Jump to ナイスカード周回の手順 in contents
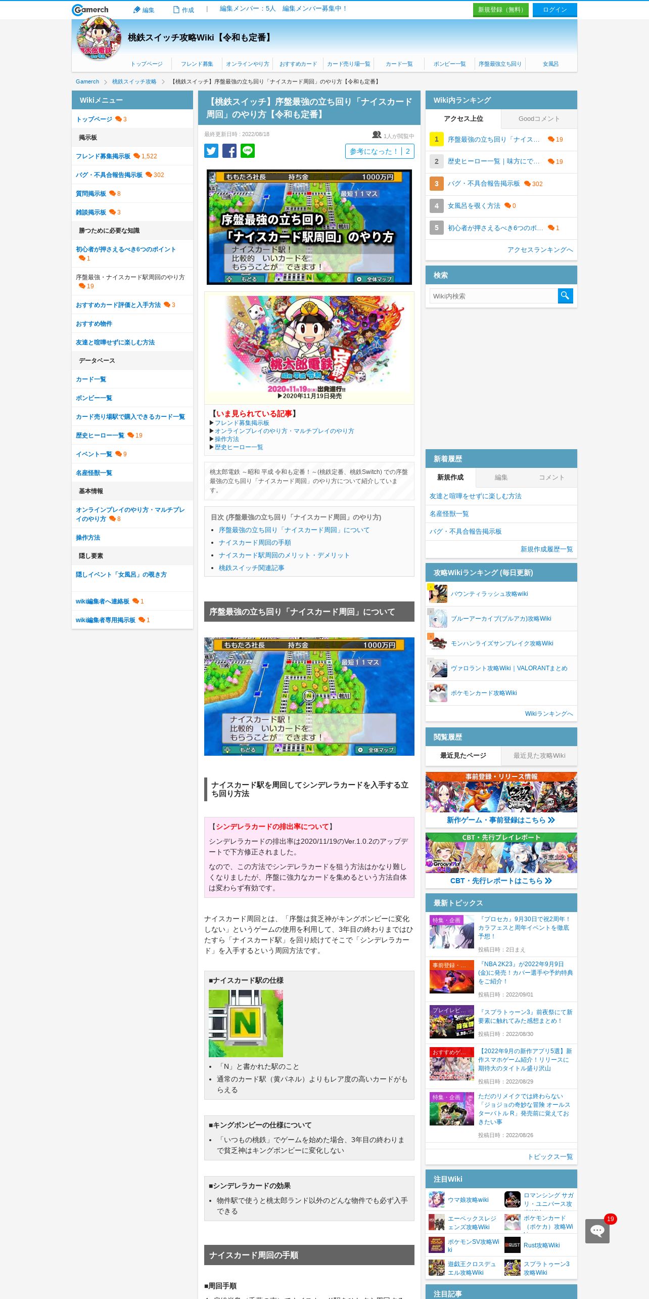The width and height of the screenshot is (649, 1299). [255, 543]
